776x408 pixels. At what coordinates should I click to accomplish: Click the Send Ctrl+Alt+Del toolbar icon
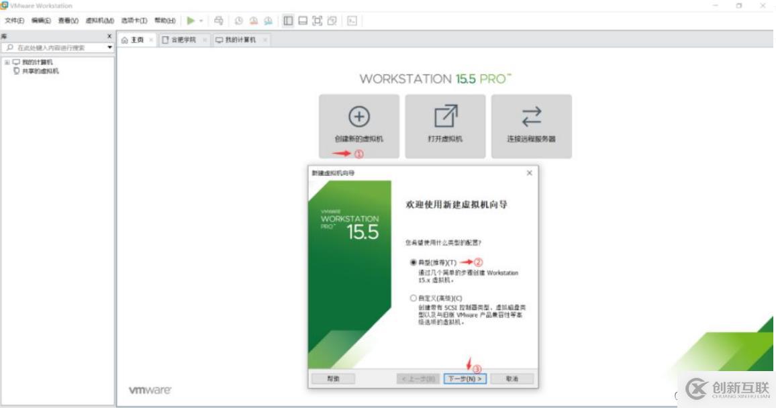pos(218,21)
